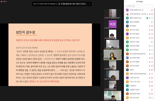Click the green screen-share icon on the 배복주 row

(x=147, y=18)
